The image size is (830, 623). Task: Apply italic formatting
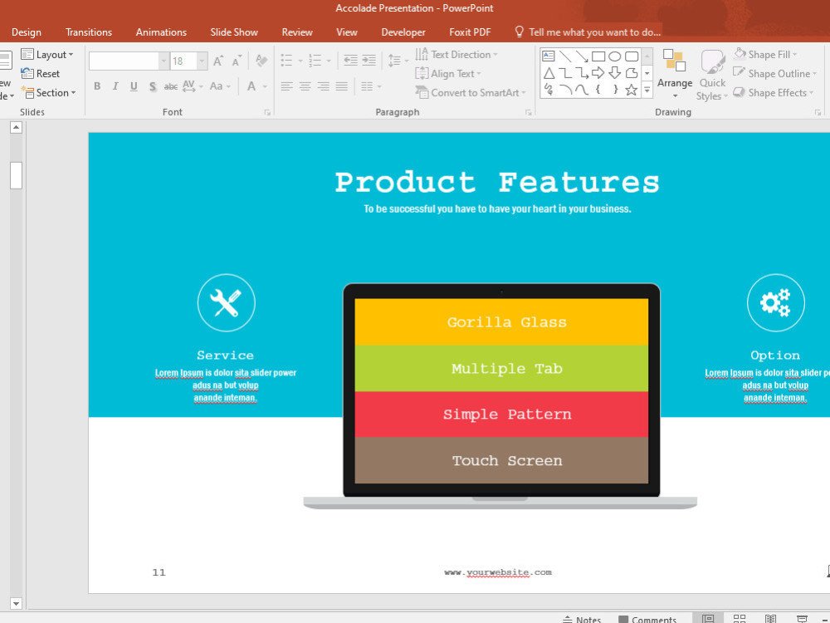coord(115,86)
